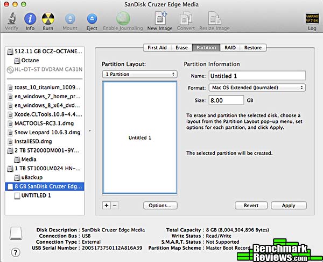This screenshot has height=262, width=323.
Task: Open the help question mark button
Action: pos(16,252)
